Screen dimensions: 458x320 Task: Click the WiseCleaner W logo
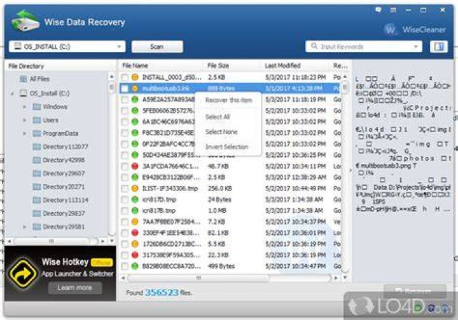(390, 29)
